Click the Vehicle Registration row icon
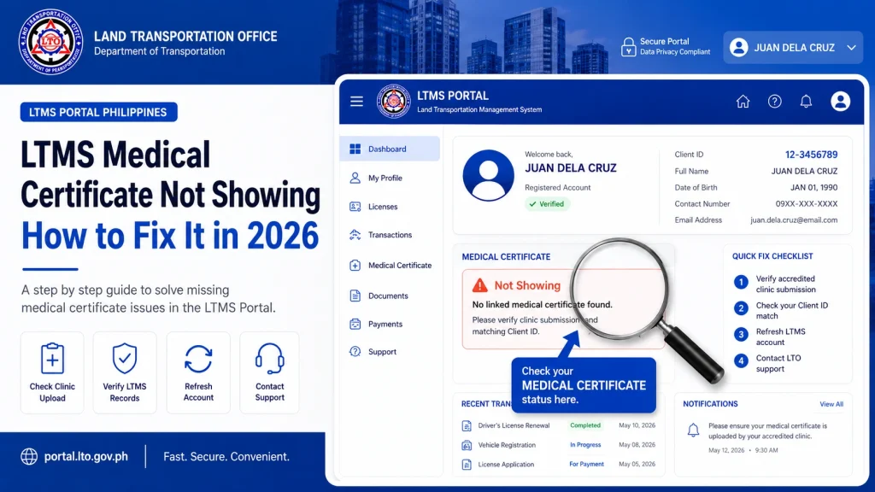Viewport: 875px width, 492px height. (467, 445)
